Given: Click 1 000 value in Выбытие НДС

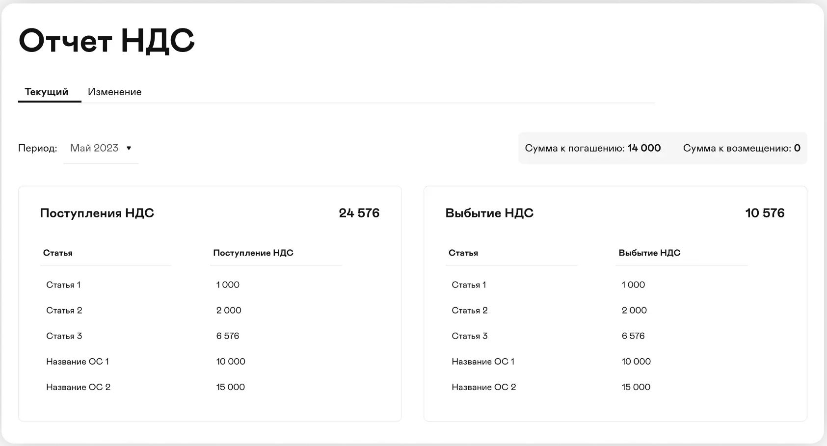Looking at the screenshot, I should click(633, 285).
